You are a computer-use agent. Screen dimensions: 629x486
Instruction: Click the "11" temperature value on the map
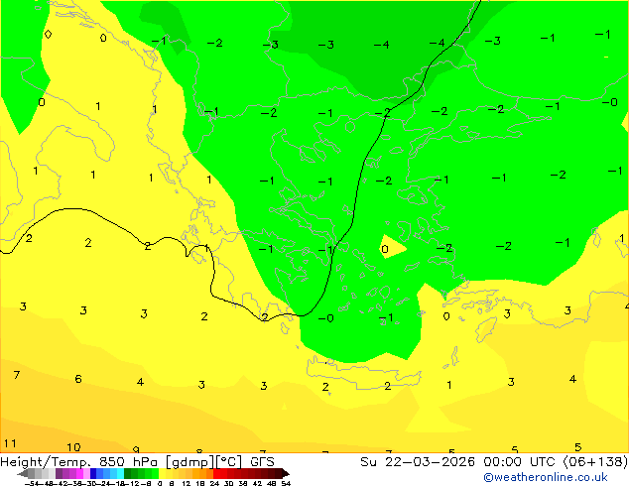pyautogui.click(x=10, y=443)
